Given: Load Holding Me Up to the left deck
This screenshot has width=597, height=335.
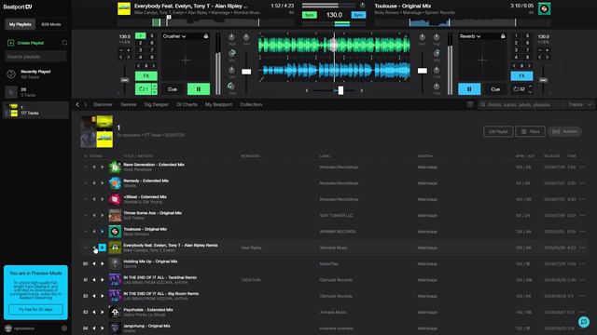Looking at the screenshot, I should (94, 263).
